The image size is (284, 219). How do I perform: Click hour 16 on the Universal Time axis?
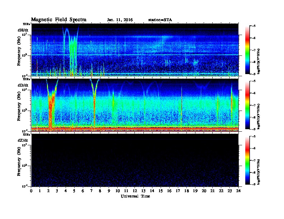coord(169,191)
